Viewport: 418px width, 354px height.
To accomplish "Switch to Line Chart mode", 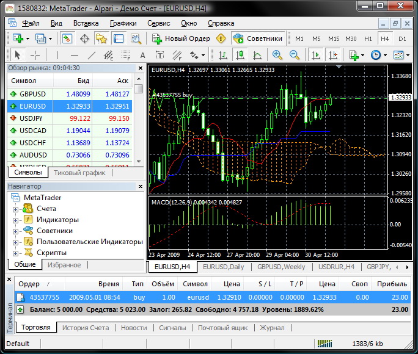I will [x=257, y=55].
